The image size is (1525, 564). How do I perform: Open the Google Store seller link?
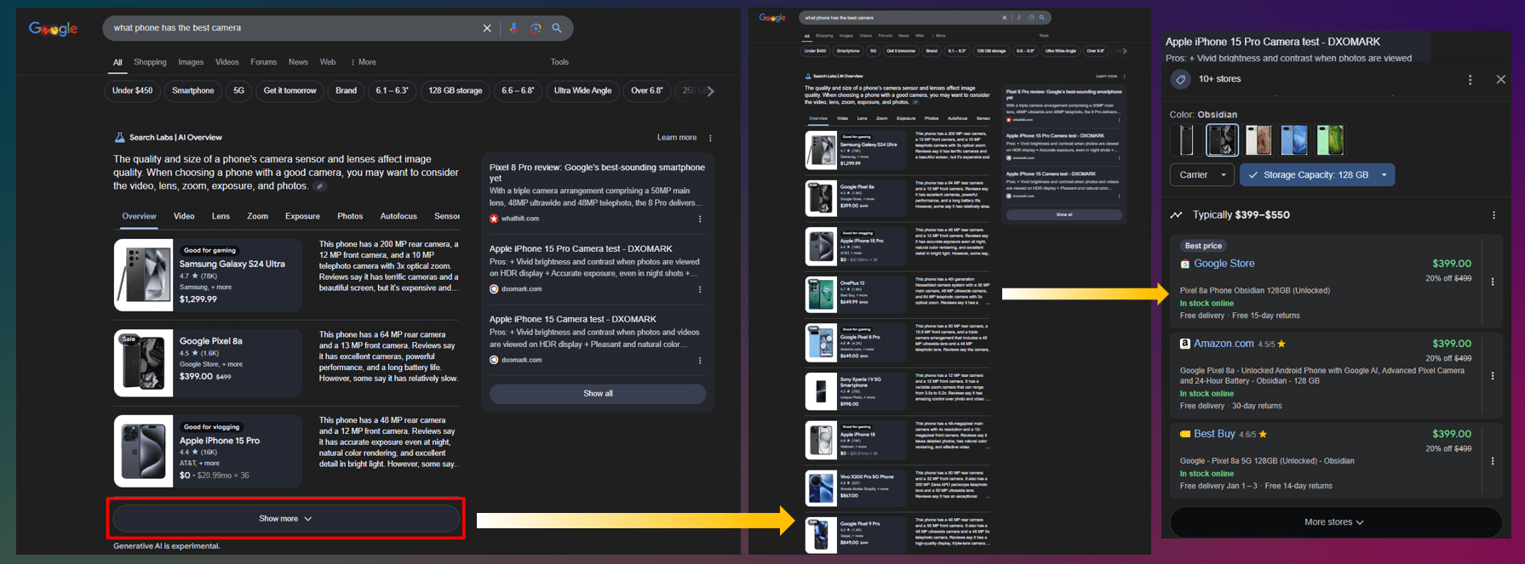pyautogui.click(x=1224, y=264)
